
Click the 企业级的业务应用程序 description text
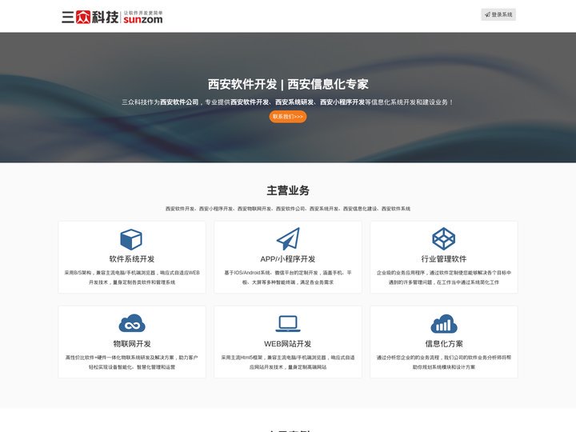pos(444,278)
